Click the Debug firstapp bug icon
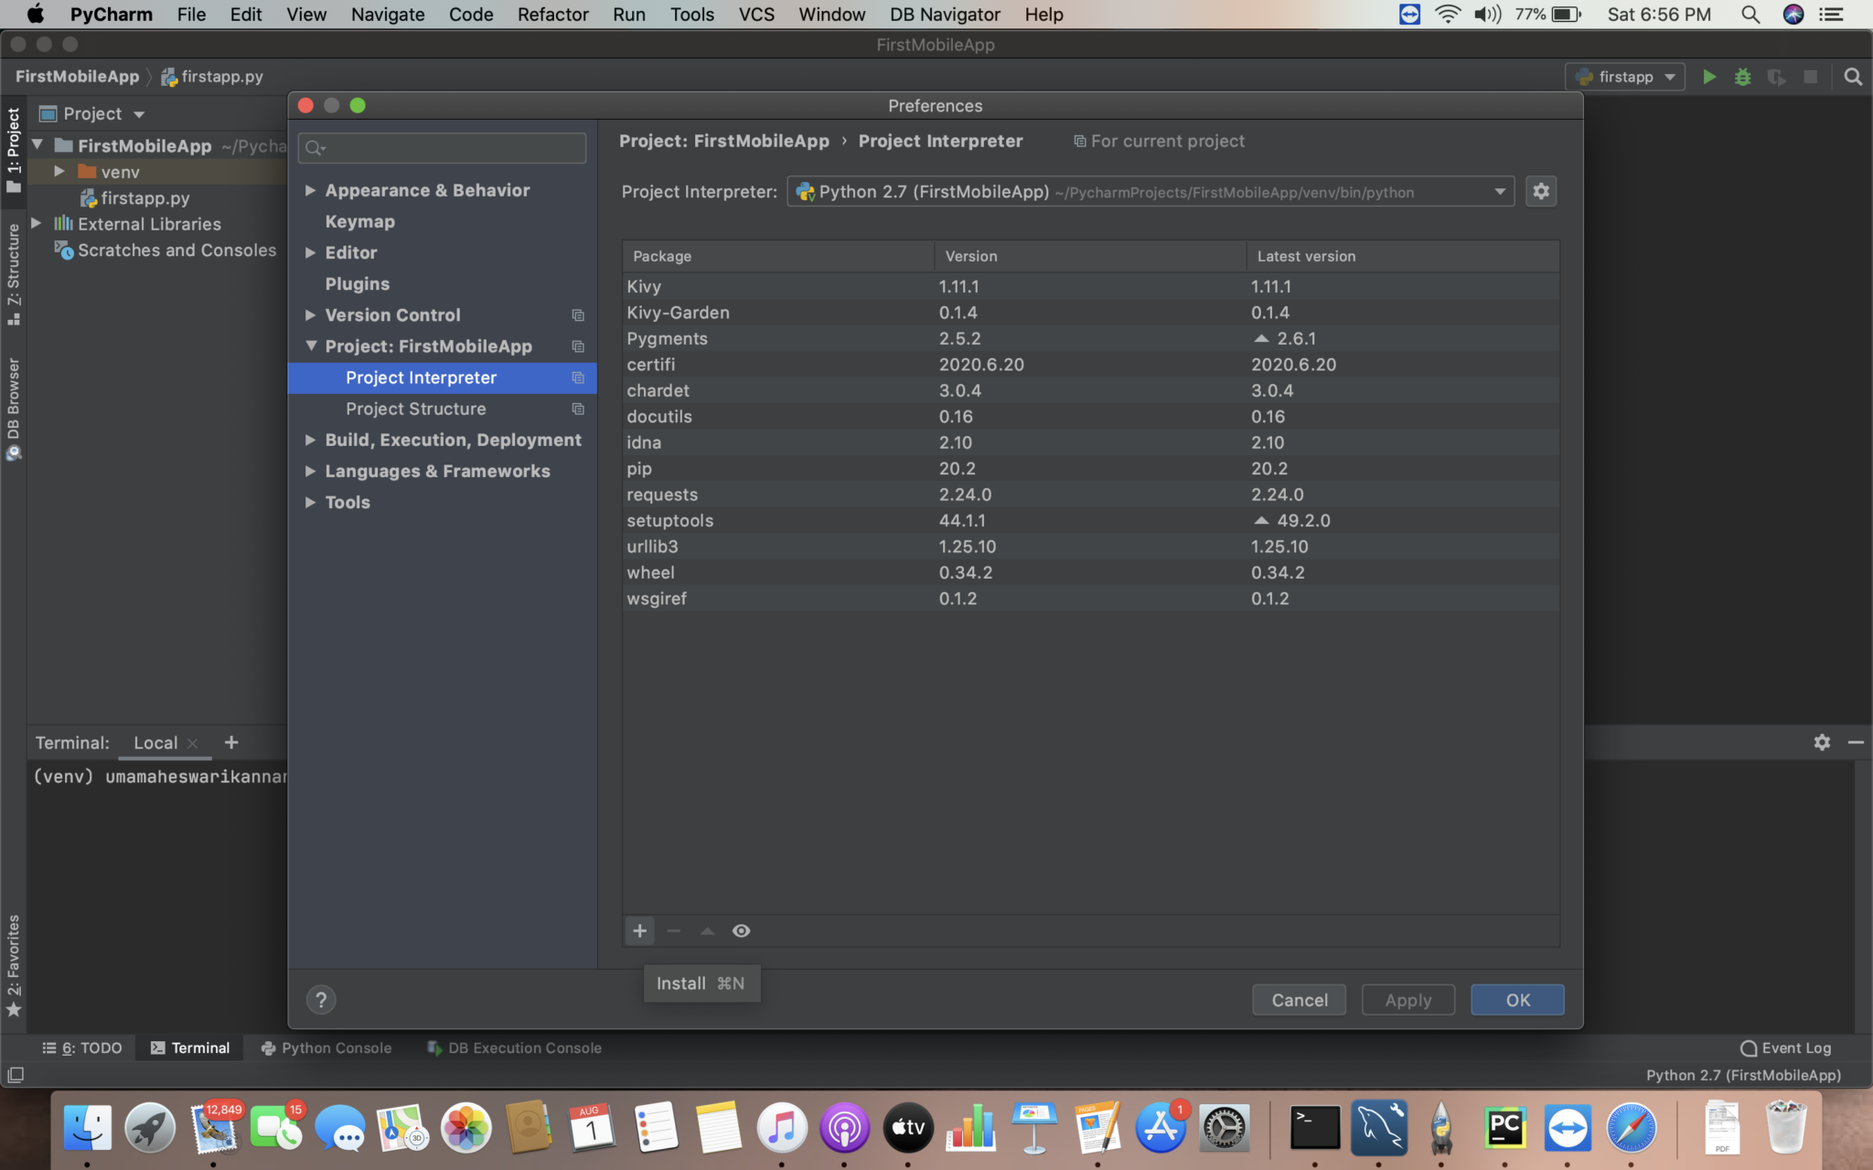 point(1742,77)
